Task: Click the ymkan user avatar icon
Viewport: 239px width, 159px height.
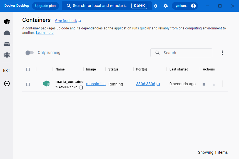Action: [x=193, y=6]
